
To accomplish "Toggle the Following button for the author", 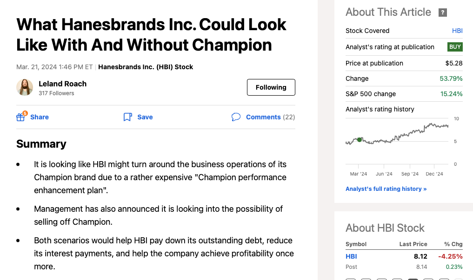I will (x=271, y=87).
